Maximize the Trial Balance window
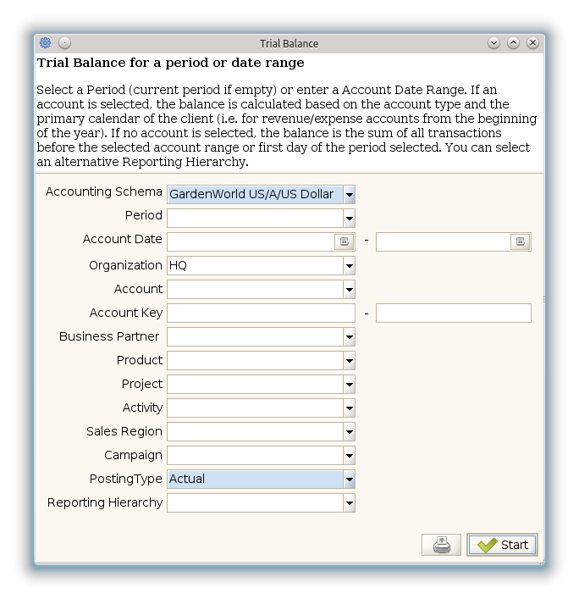This screenshot has height=599, width=579. point(513,42)
